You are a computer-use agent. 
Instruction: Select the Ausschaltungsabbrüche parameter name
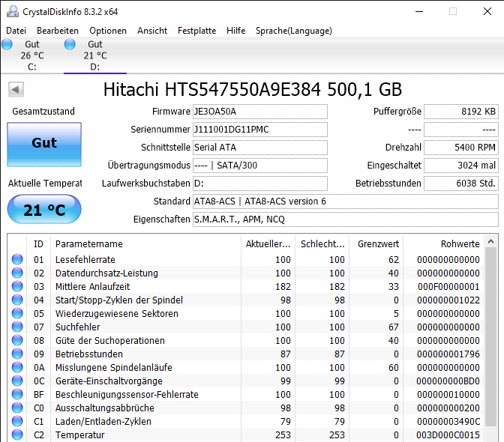pos(105,408)
